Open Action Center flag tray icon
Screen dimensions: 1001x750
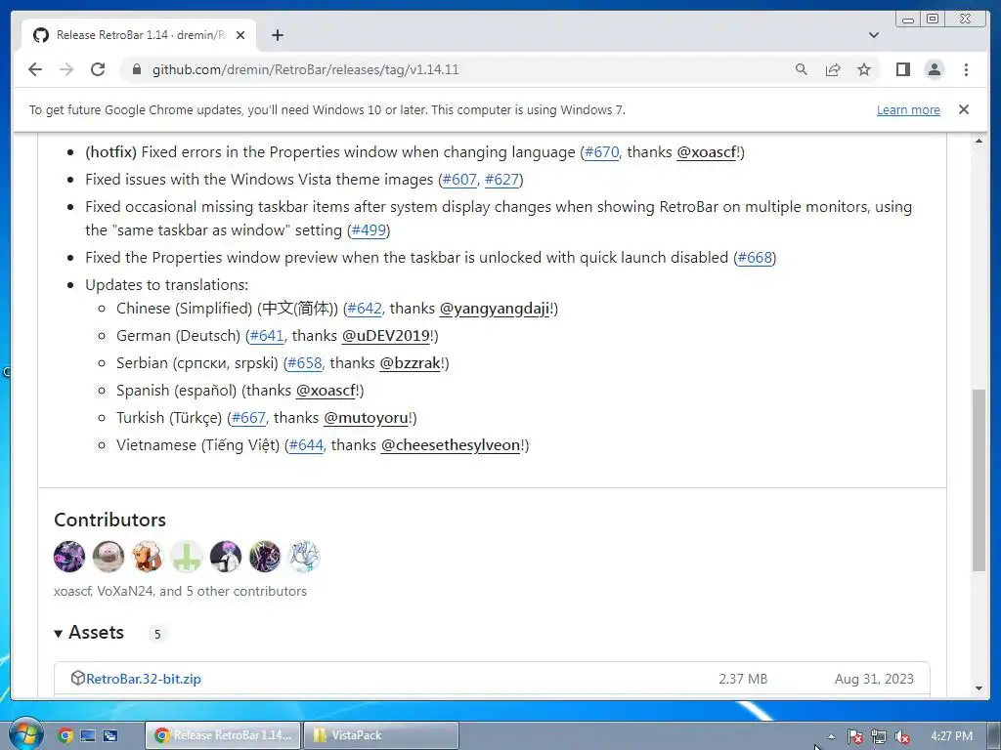(854, 736)
